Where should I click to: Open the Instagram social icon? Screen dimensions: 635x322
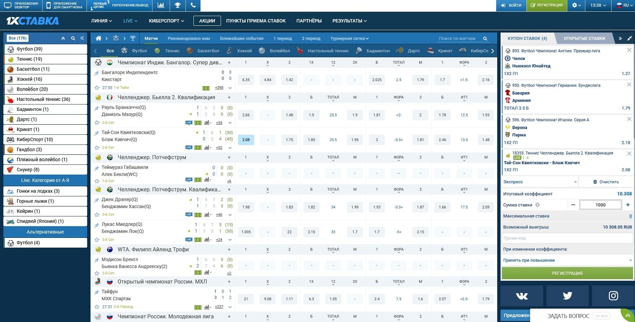tap(613, 296)
